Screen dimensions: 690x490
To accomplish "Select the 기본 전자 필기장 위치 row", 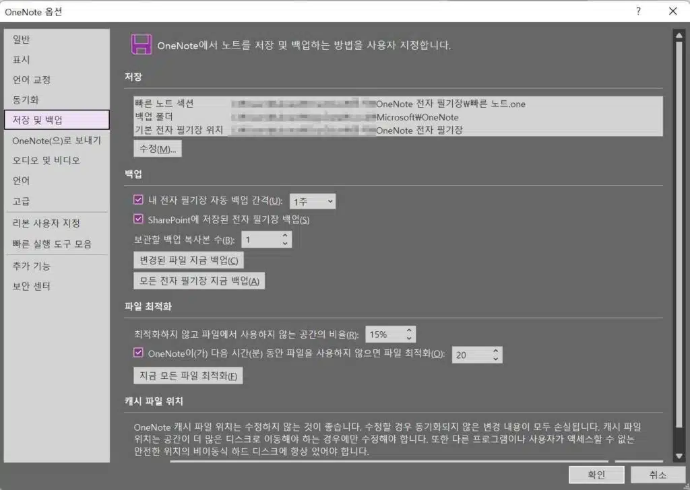I will pyautogui.click(x=398, y=130).
